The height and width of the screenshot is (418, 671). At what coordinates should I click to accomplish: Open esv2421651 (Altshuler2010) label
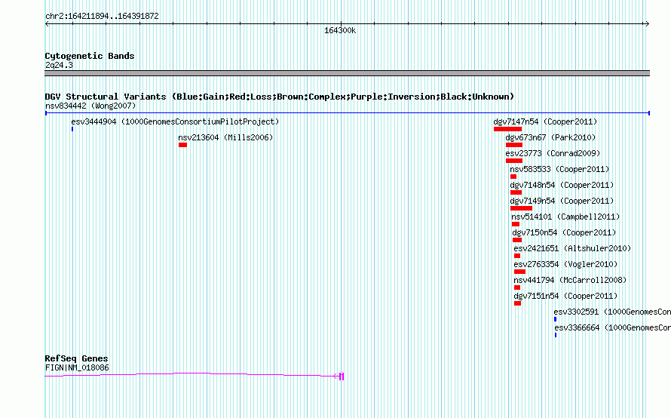pyautogui.click(x=572, y=248)
